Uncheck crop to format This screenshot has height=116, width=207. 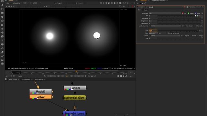coord(168,33)
